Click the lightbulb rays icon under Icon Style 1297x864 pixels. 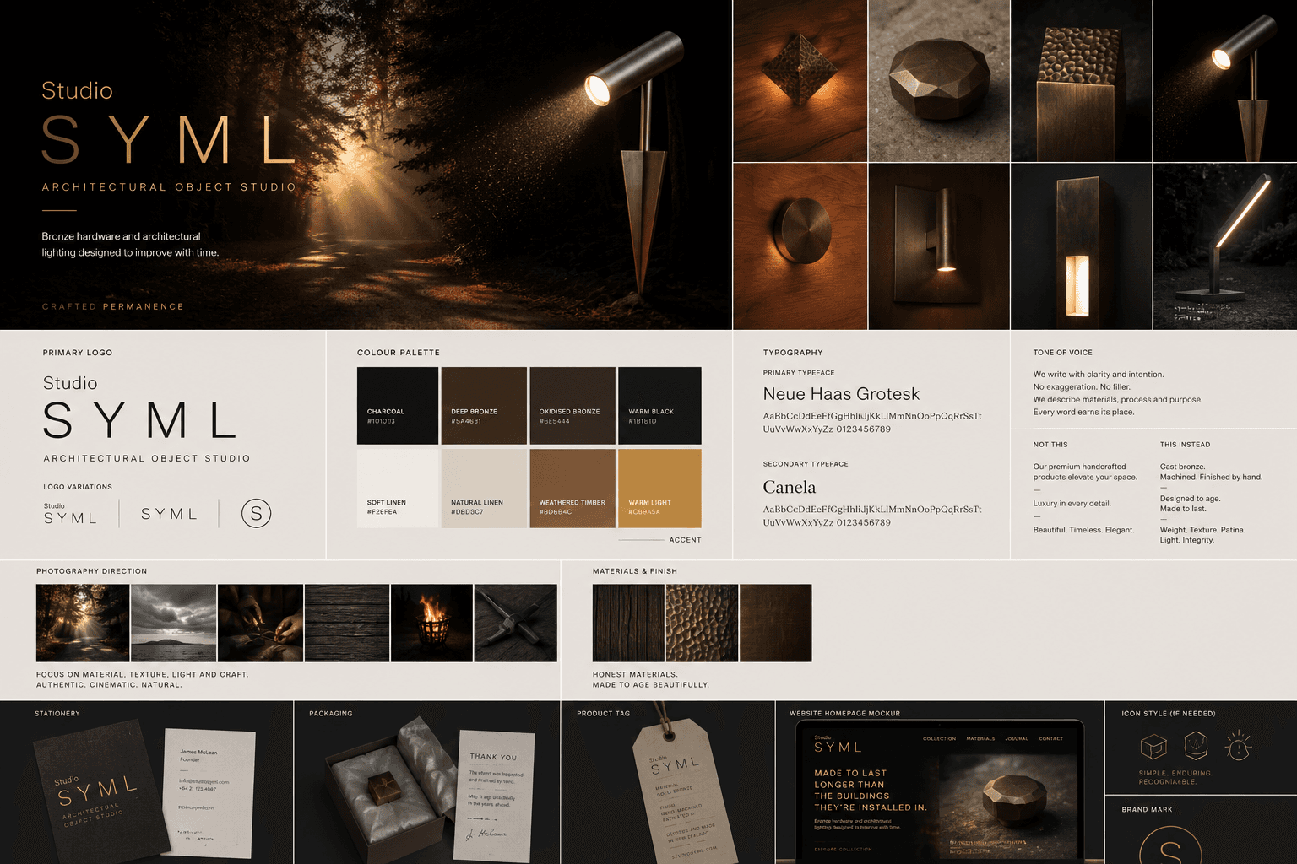click(x=1238, y=746)
